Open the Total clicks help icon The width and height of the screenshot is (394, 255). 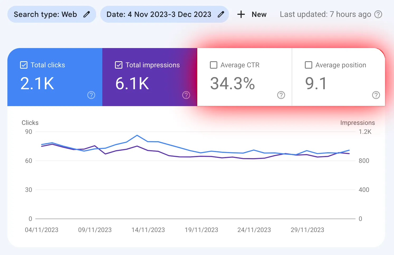91,95
